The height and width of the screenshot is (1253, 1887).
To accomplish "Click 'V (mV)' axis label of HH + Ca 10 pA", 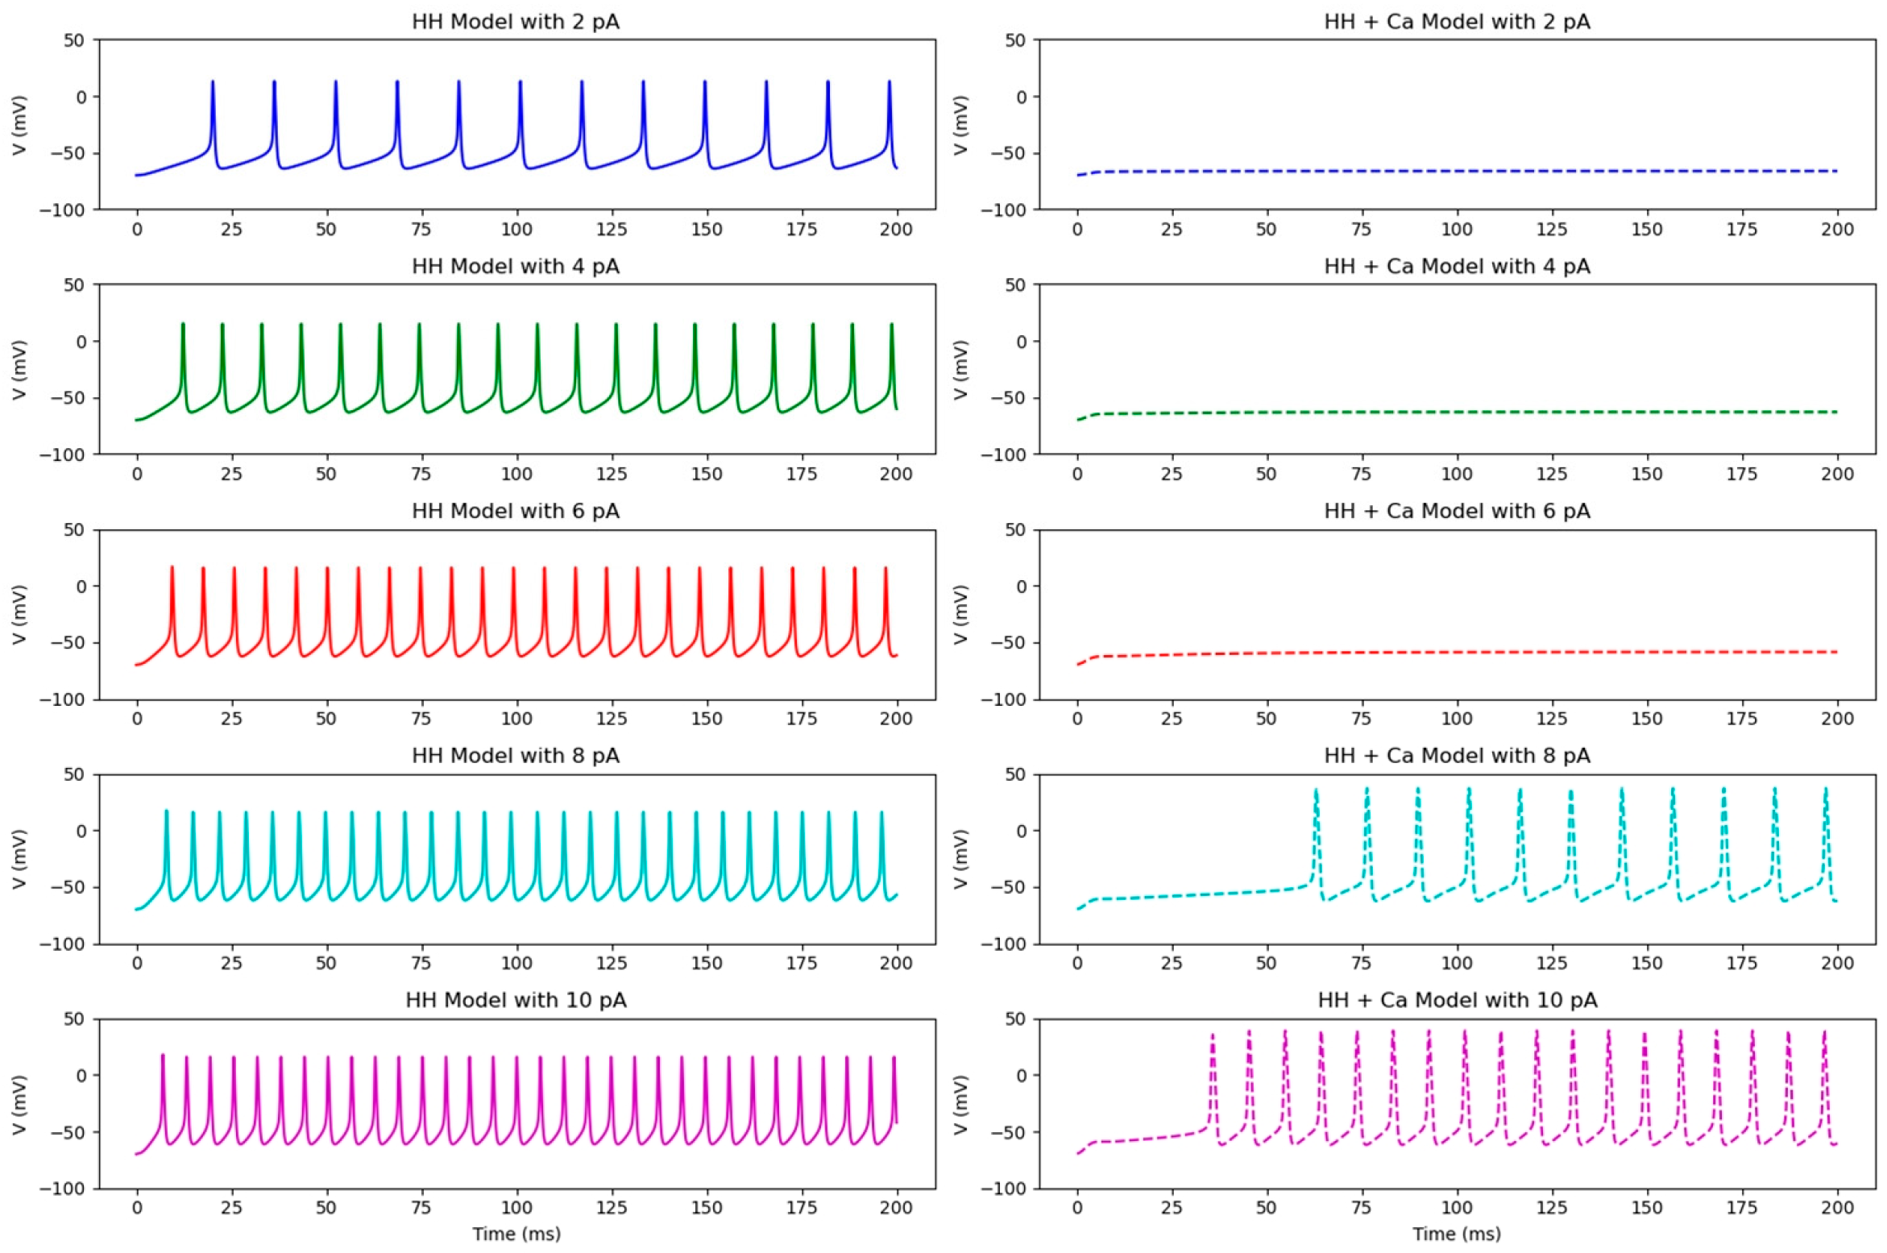I will tap(960, 1104).
